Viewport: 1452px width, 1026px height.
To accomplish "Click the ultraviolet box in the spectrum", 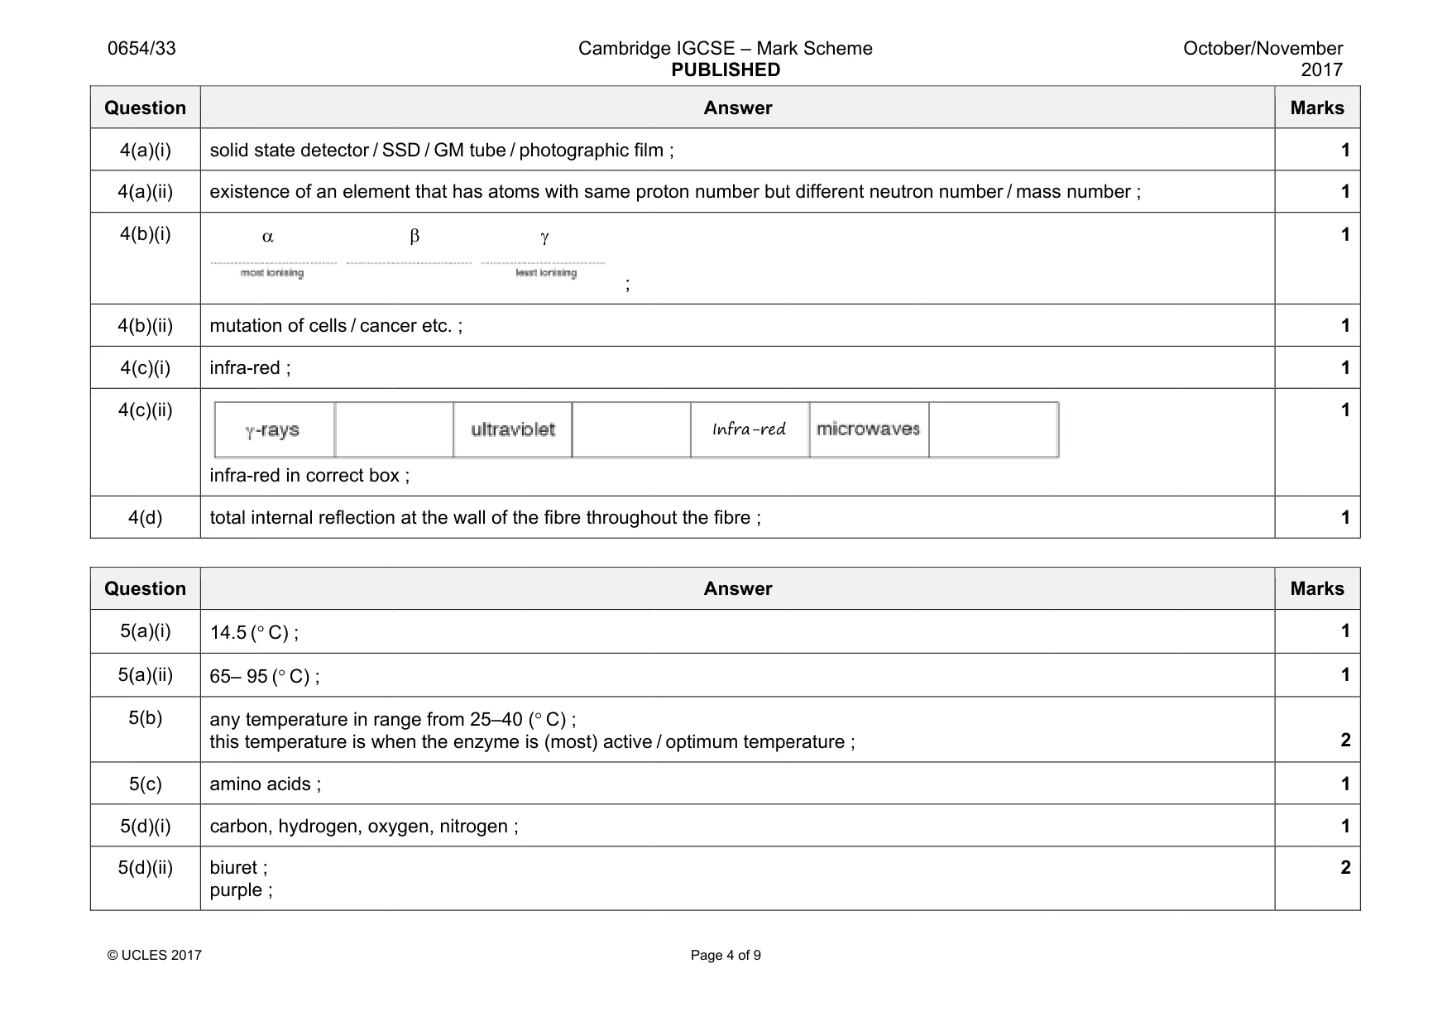I will click(513, 429).
